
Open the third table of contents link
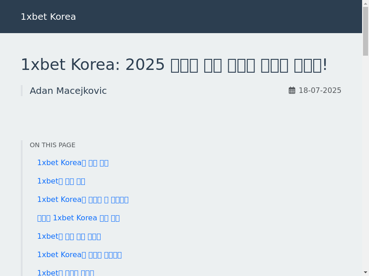pyautogui.click(x=83, y=200)
